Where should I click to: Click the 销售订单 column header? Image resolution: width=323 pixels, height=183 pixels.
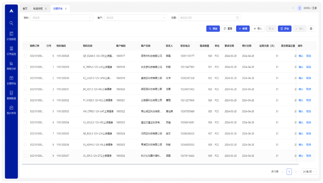35,46
